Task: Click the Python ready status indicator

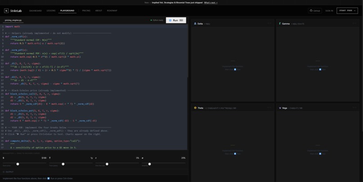Action: pos(157,20)
